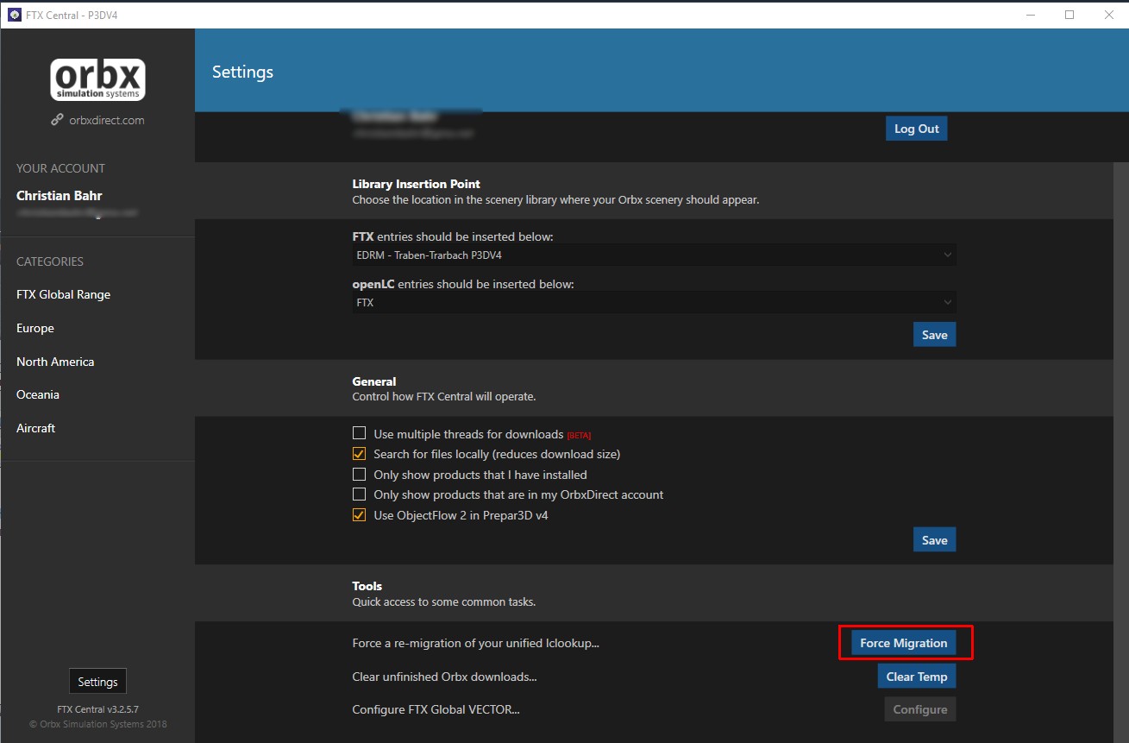Click the Settings button in the sidebar
Screen dimensions: 1129x743
coord(98,682)
